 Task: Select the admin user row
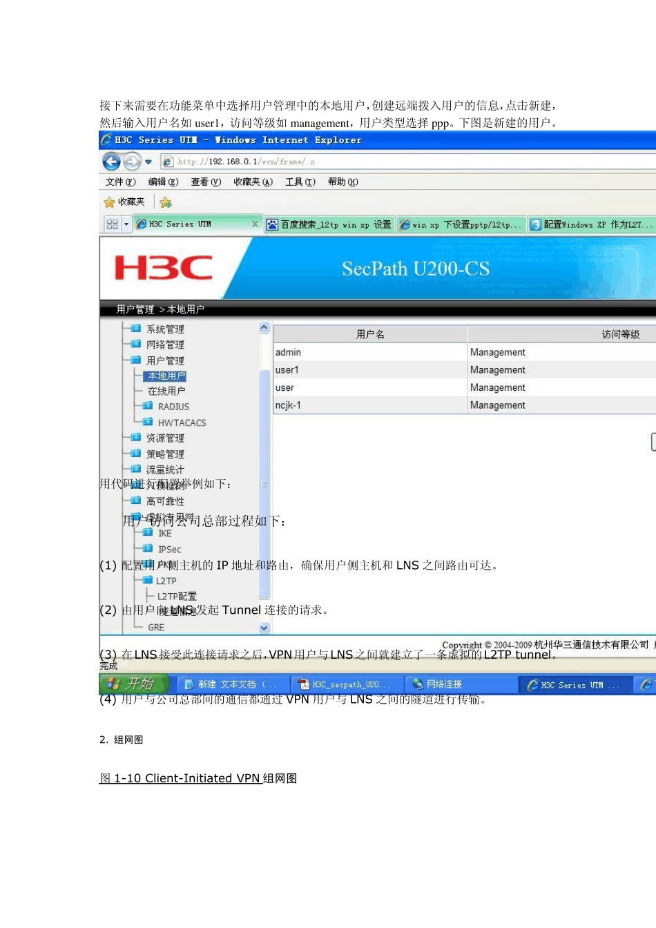(x=465, y=352)
